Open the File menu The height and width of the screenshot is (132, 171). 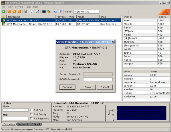tap(3, 7)
